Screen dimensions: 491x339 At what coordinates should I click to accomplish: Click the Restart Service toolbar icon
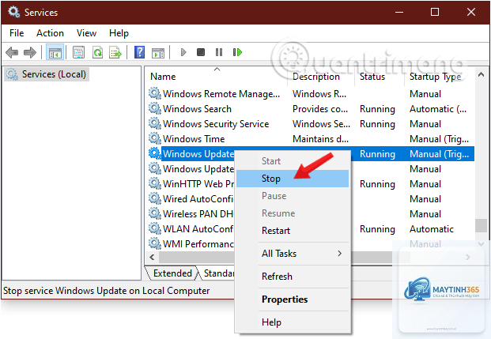[x=237, y=52]
